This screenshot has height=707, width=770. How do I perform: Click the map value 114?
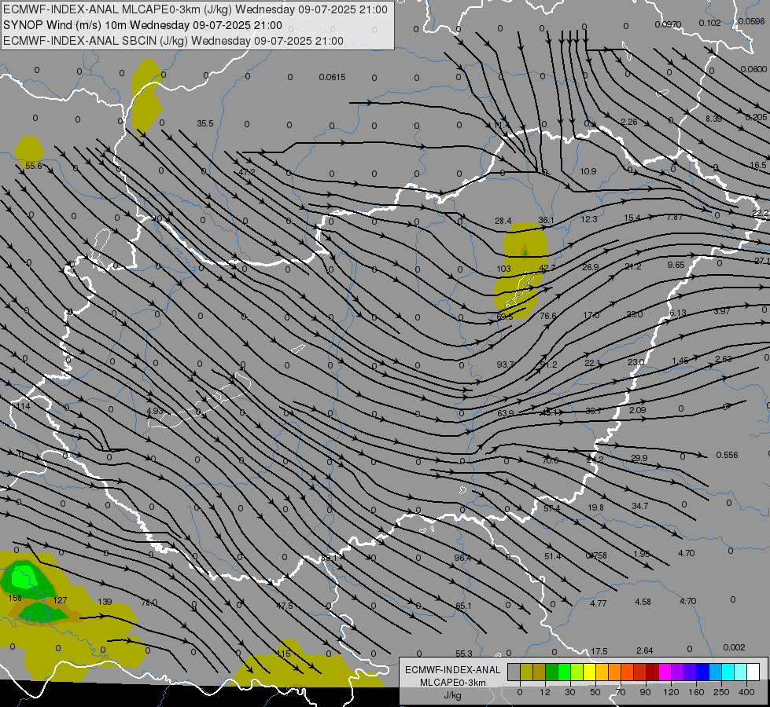point(23,406)
